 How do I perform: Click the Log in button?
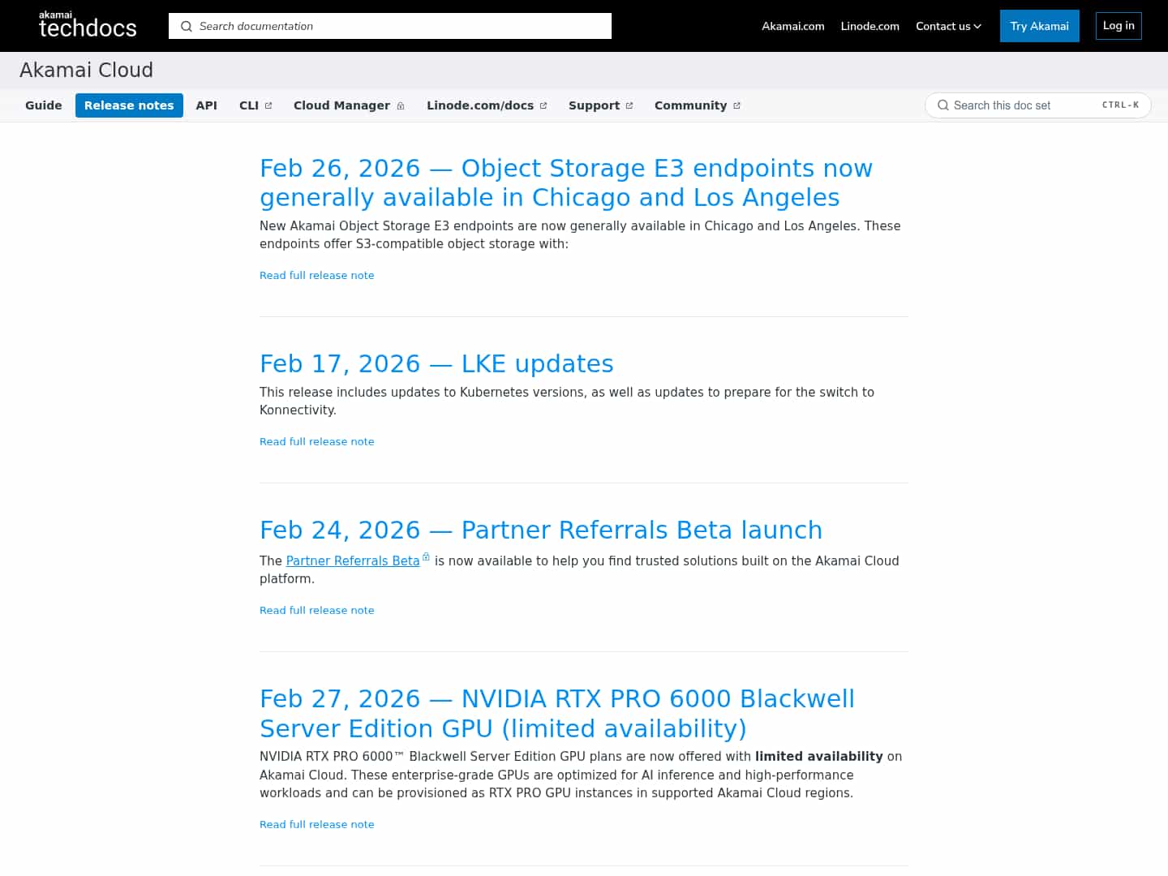tap(1118, 25)
